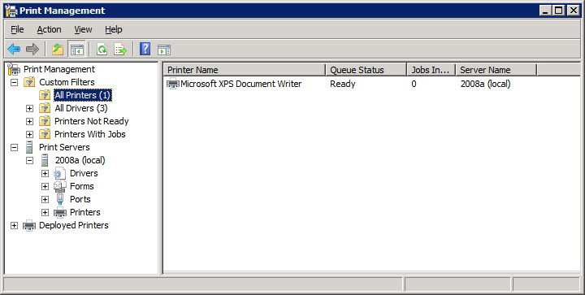This screenshot has width=585, height=295.
Task: Click the Print Management root node icon
Action: pos(14,69)
